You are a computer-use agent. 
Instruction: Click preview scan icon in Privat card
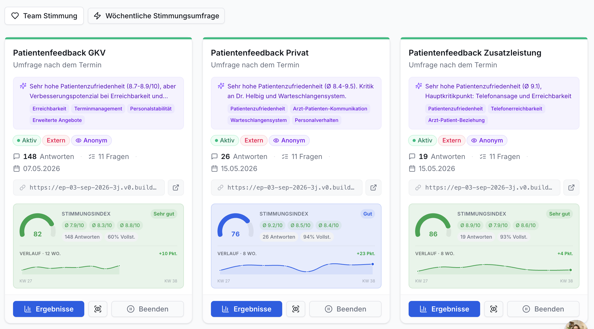coord(296,309)
